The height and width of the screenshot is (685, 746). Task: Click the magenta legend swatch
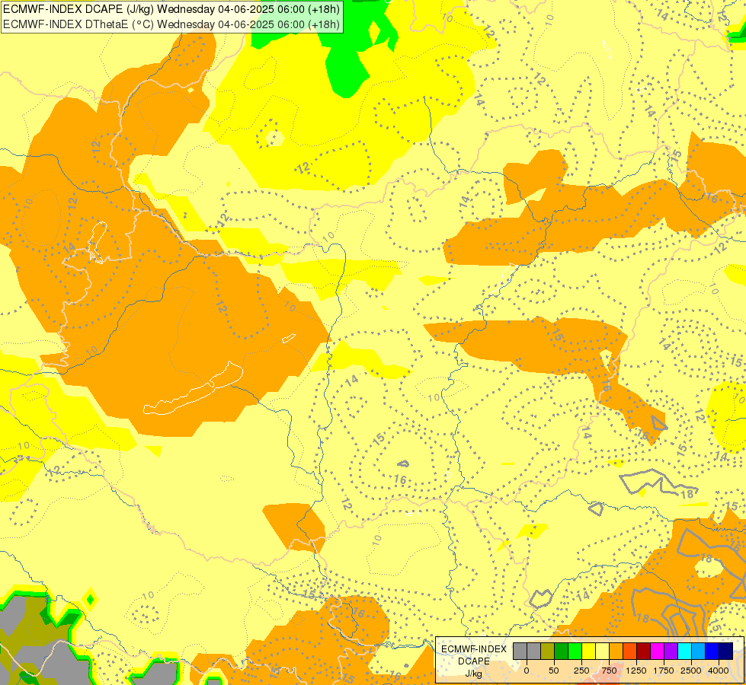click(657, 651)
